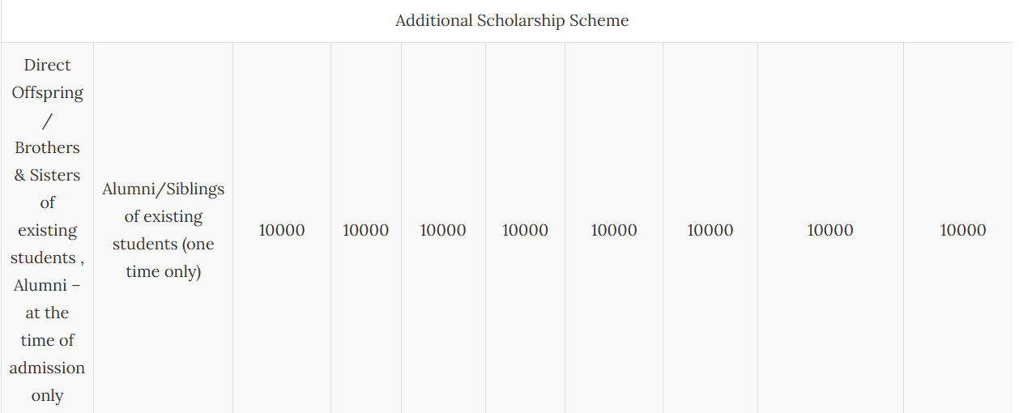Pick the sixth 10000 value in the row
The image size is (1019, 413).
click(x=710, y=231)
